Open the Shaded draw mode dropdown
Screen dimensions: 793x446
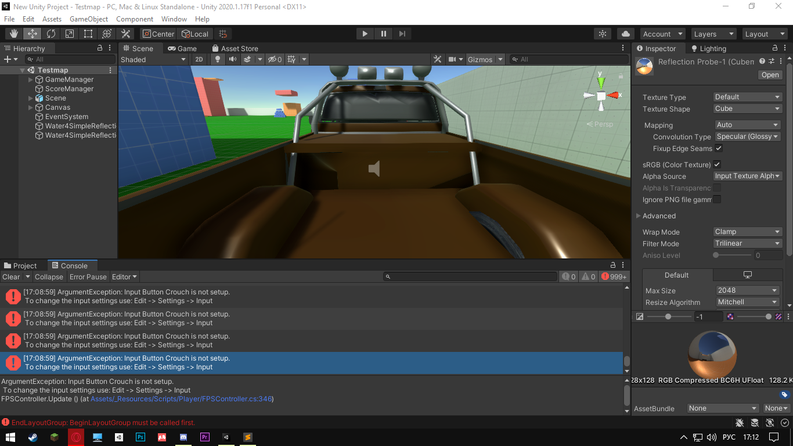tap(153, 59)
